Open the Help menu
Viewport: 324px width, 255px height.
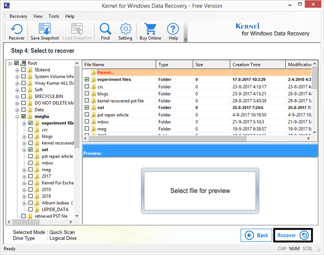coord(70,16)
